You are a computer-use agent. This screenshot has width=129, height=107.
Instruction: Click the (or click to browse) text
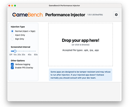click(x=81, y=45)
